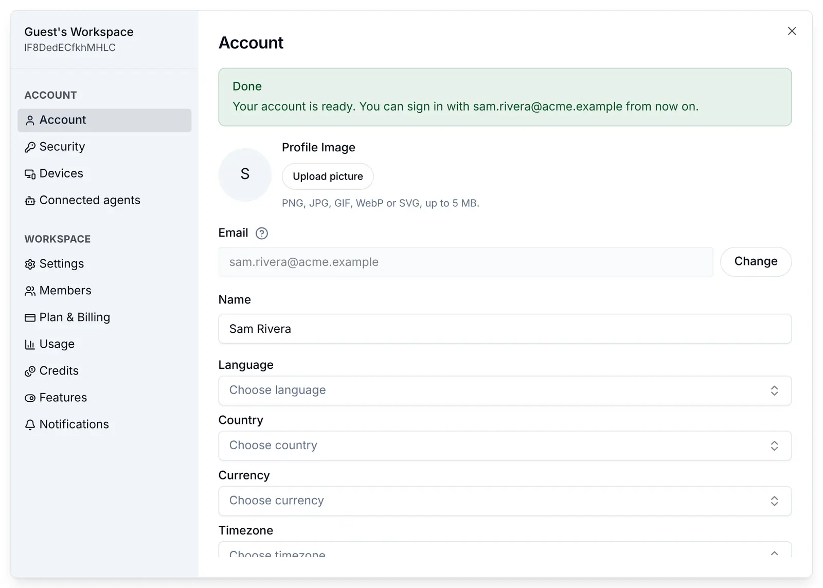The image size is (823, 588).
Task: Click the 'Your account is ready' notice text
Action: coord(466,106)
